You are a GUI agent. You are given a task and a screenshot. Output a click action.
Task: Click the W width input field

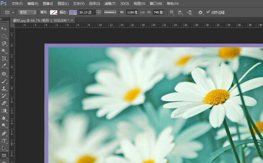point(132,12)
